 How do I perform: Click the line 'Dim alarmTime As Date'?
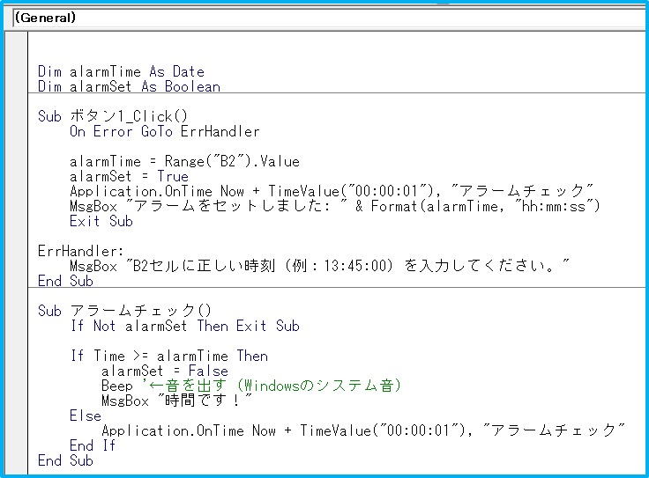point(121,71)
